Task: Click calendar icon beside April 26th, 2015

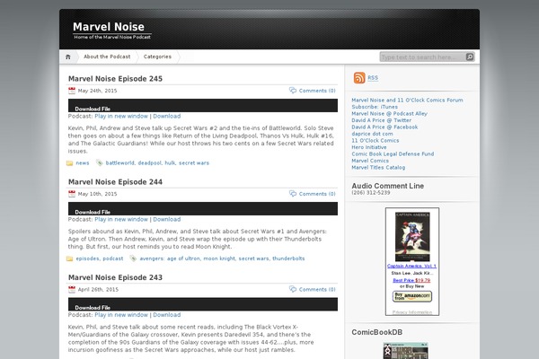Action: 72,289
